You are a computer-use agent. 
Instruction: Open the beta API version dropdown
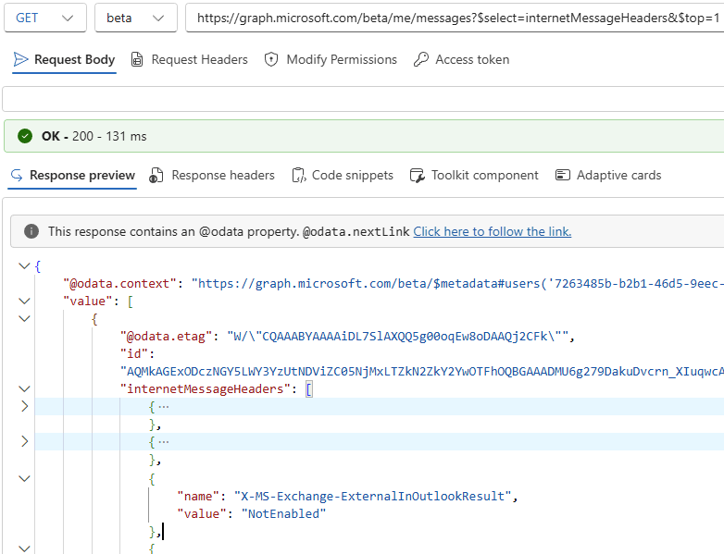(x=134, y=18)
